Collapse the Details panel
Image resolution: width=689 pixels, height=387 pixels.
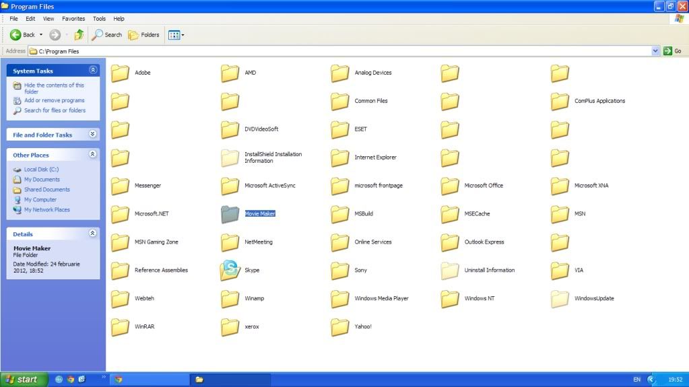[x=93, y=234]
